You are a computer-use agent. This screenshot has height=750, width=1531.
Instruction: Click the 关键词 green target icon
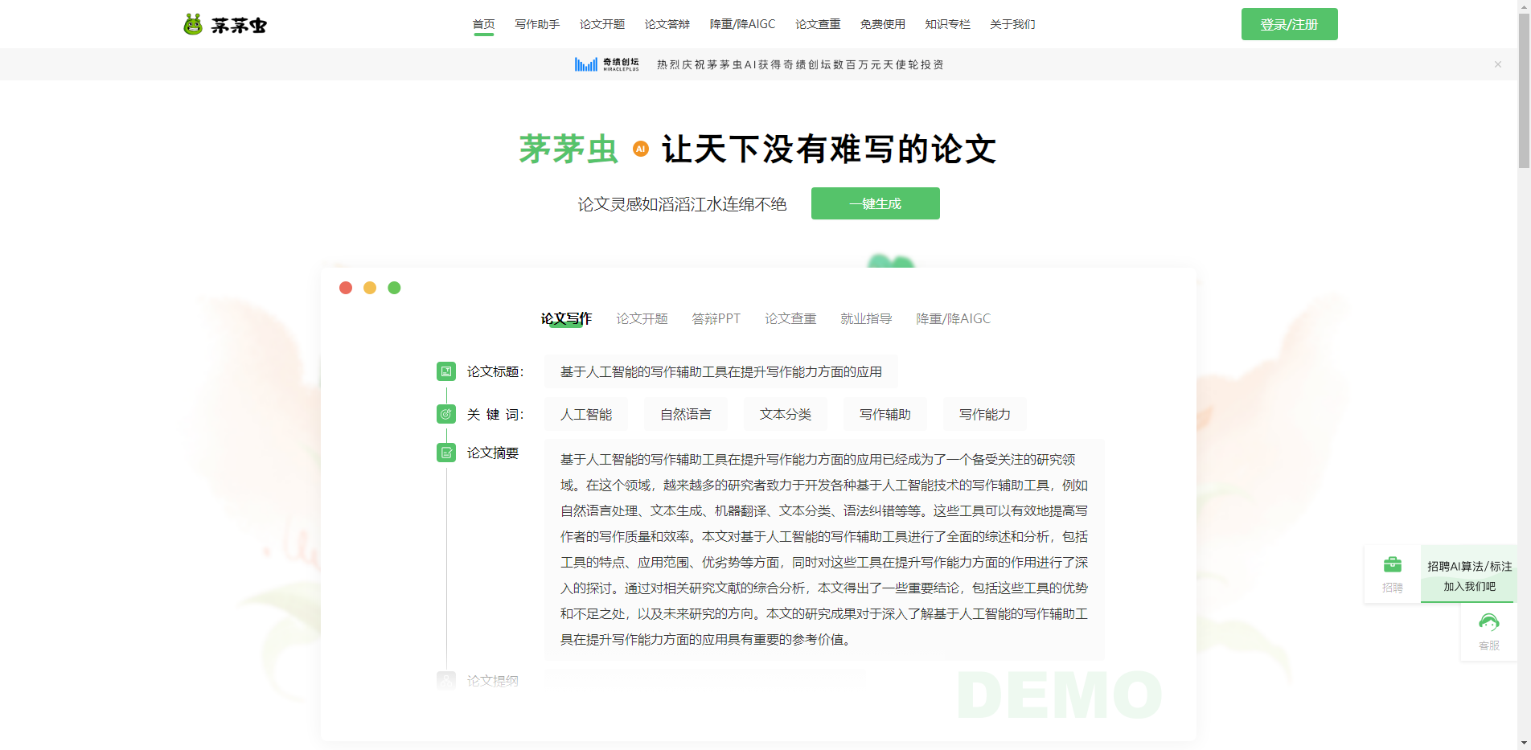pyautogui.click(x=446, y=414)
